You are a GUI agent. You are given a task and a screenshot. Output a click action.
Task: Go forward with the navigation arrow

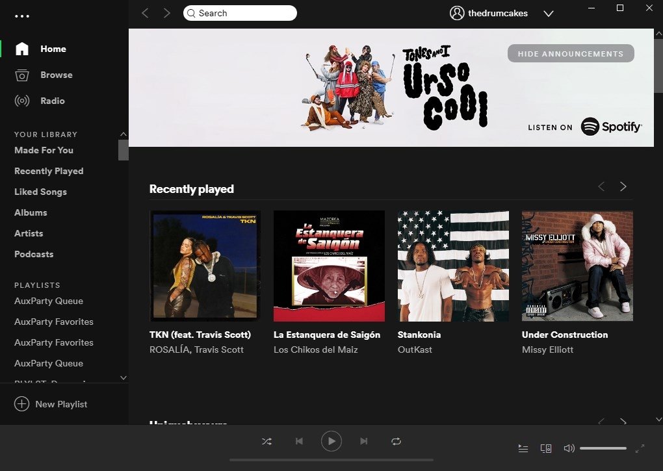[x=166, y=13]
